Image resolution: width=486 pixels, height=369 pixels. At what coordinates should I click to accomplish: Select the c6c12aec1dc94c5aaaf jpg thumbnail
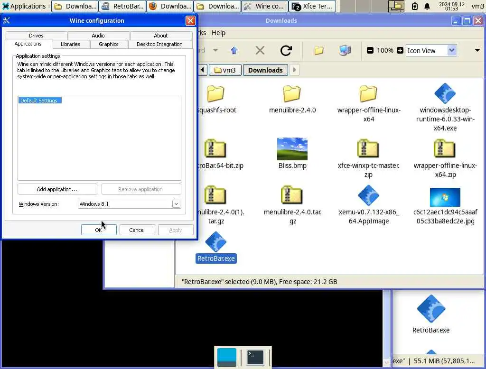[445, 197]
